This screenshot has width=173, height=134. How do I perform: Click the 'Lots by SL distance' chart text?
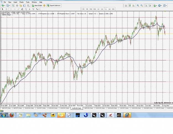pyautogui.click(x=164, y=103)
